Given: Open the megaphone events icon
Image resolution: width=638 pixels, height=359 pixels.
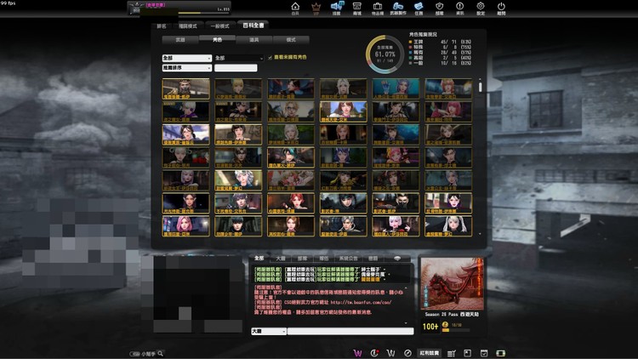Looking at the screenshot, I should (x=337, y=6).
